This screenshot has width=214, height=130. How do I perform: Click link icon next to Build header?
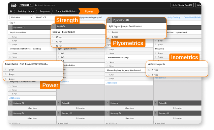point(64,26)
